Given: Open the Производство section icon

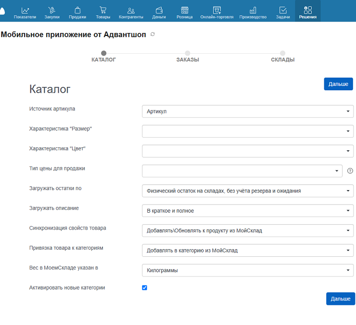Looking at the screenshot, I should pos(253,11).
